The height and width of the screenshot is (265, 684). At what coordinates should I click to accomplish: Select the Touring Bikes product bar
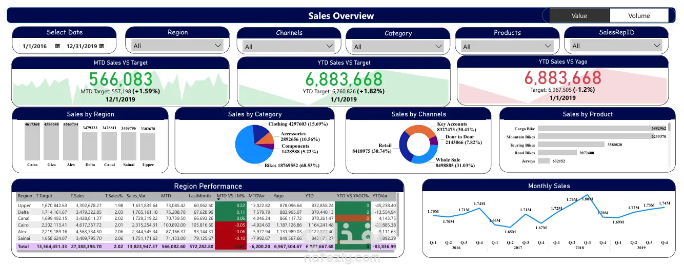[571, 145]
